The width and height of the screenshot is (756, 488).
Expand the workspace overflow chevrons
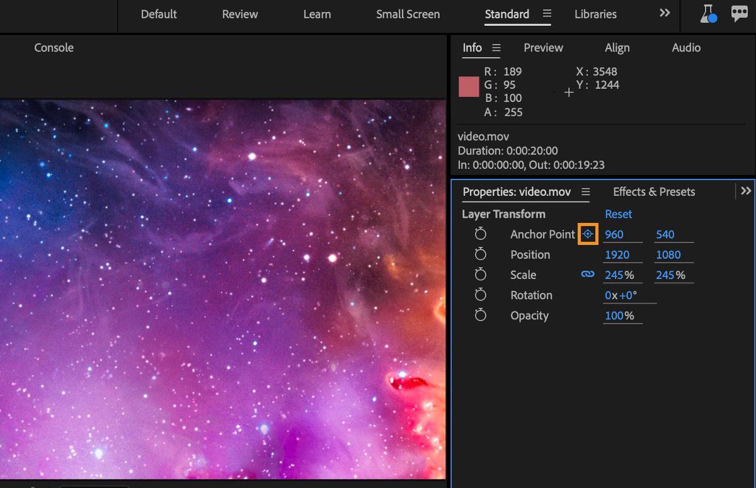tap(665, 13)
